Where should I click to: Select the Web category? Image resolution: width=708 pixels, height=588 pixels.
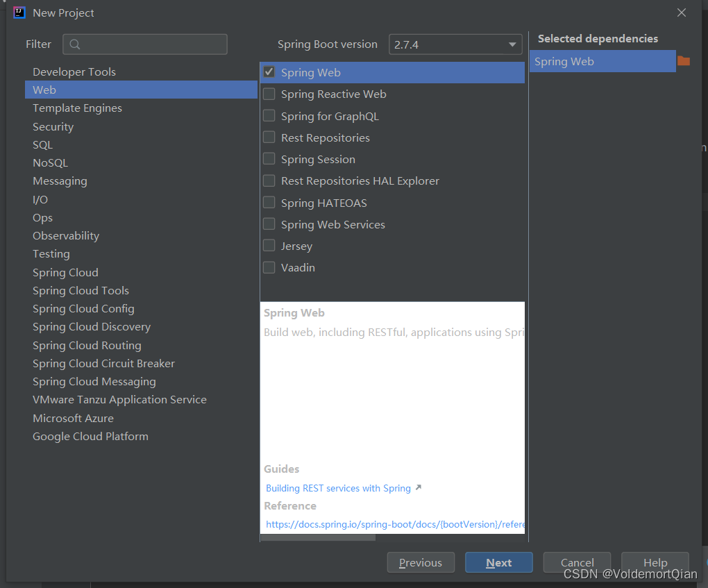point(141,90)
